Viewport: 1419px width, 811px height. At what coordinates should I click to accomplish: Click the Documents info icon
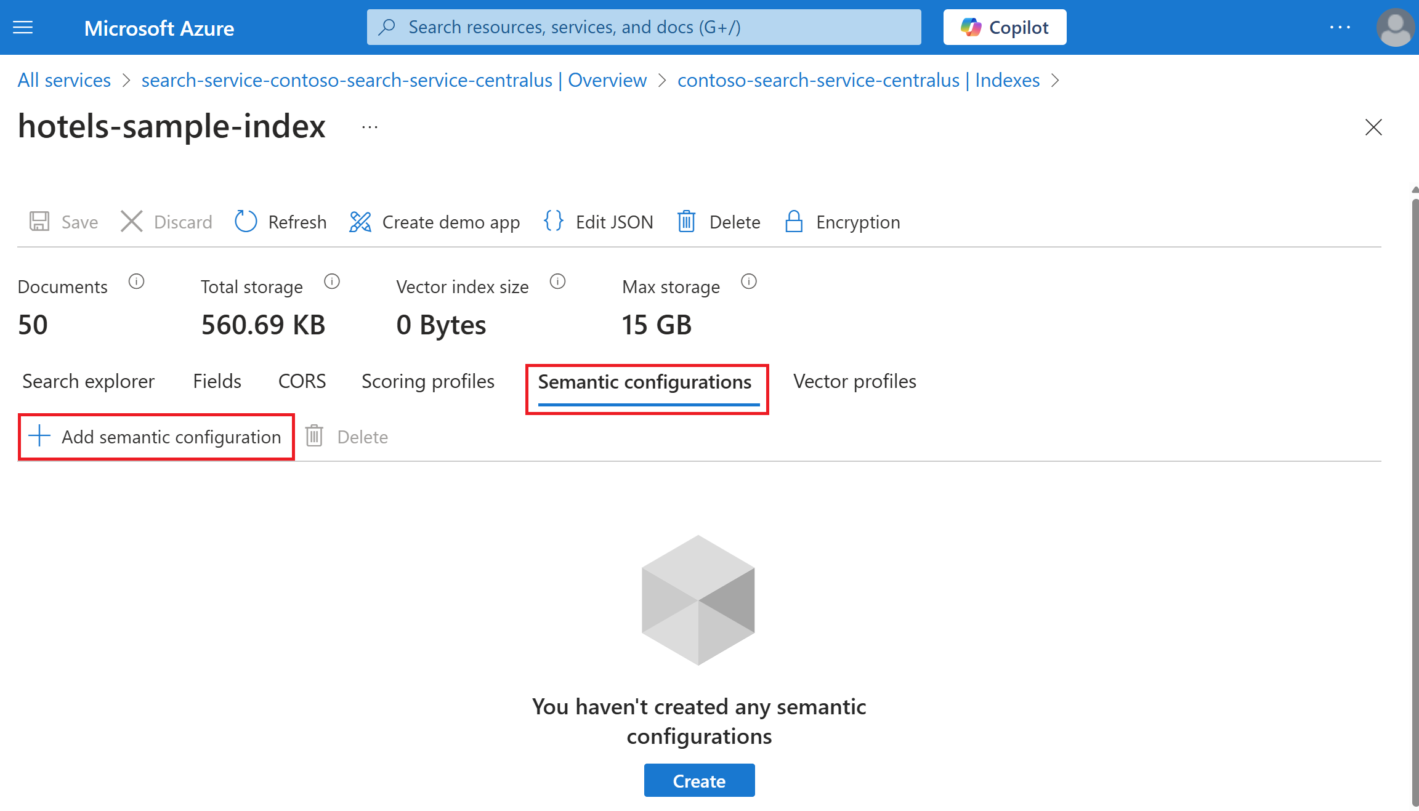click(x=136, y=282)
